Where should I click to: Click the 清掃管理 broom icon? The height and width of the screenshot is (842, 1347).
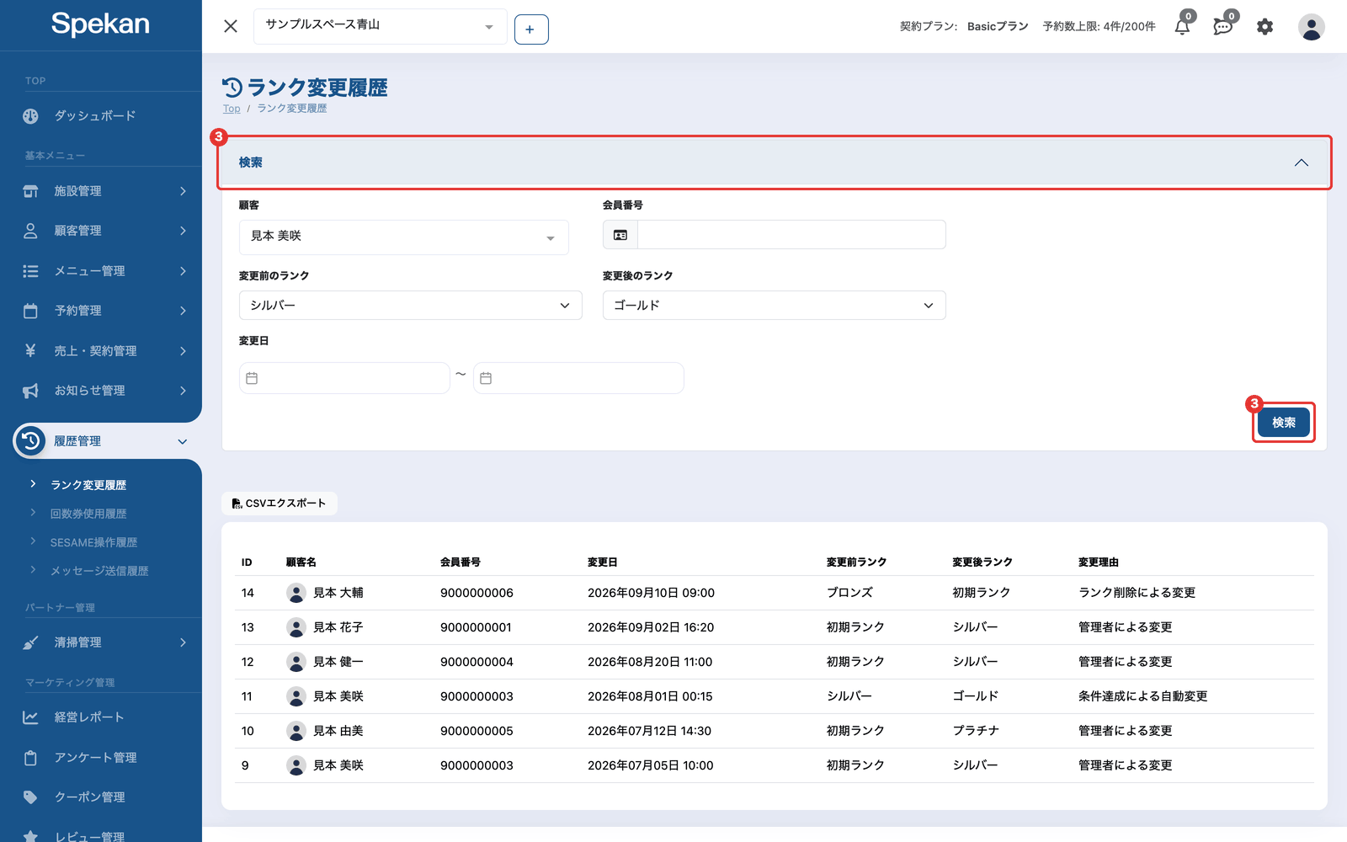[30, 642]
